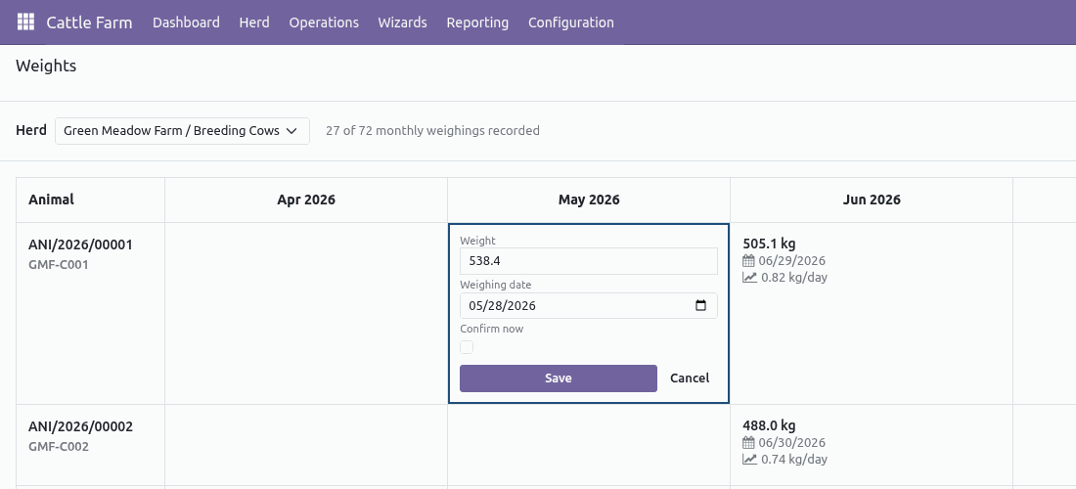Screen dimensions: 1076x489
Task: Select empty Apr 2026 cell for ANI/2026/00001
Action: pyautogui.click(x=306, y=313)
